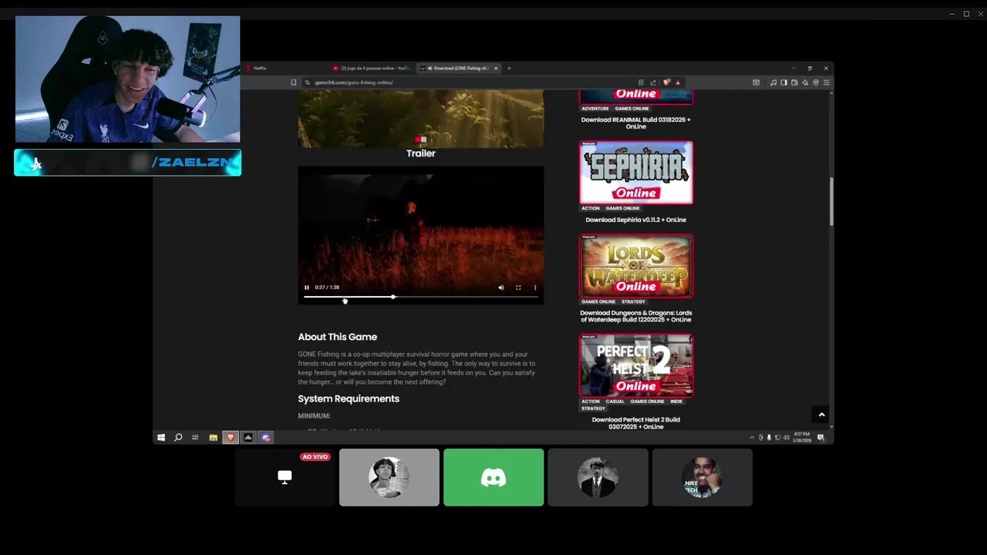Switch to the Netflix browser tab

(285, 68)
